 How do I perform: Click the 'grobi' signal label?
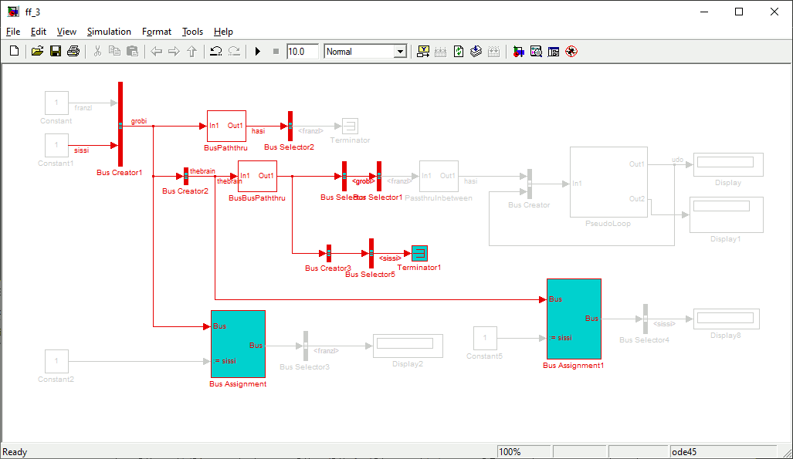[139, 121]
